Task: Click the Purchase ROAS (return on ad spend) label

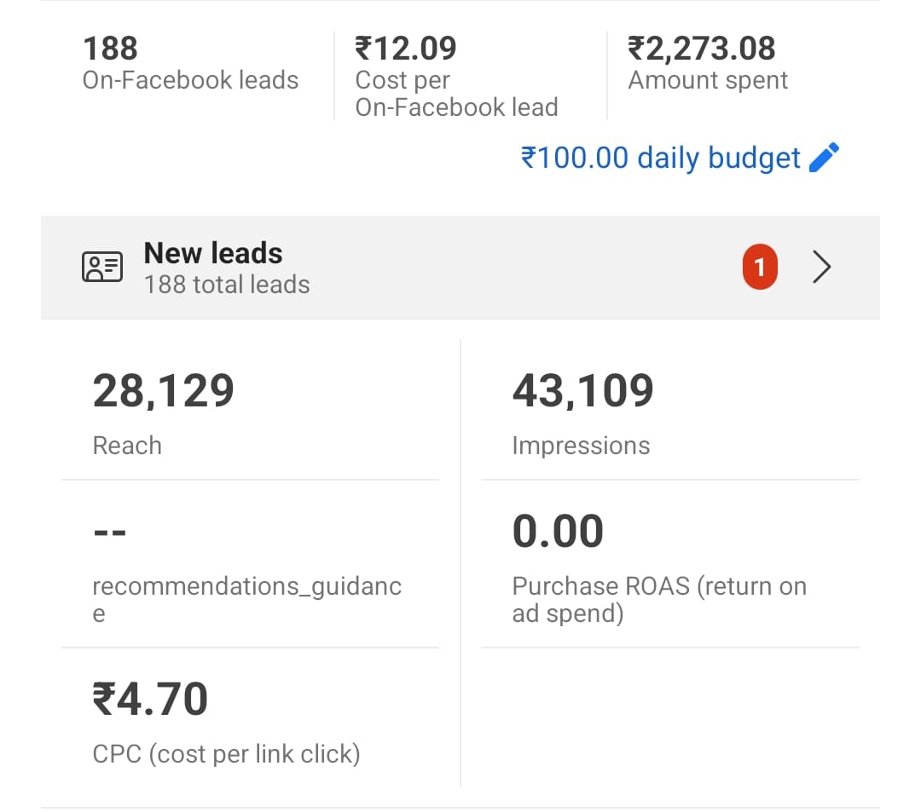Action: point(658,599)
